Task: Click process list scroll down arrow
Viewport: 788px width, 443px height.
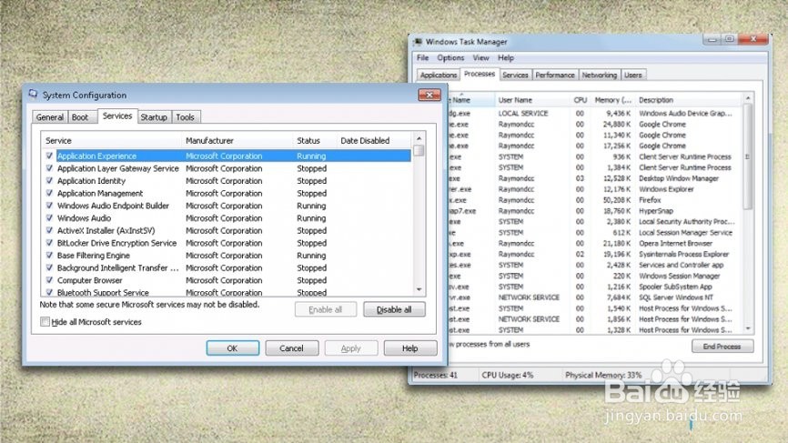Action: pos(748,328)
